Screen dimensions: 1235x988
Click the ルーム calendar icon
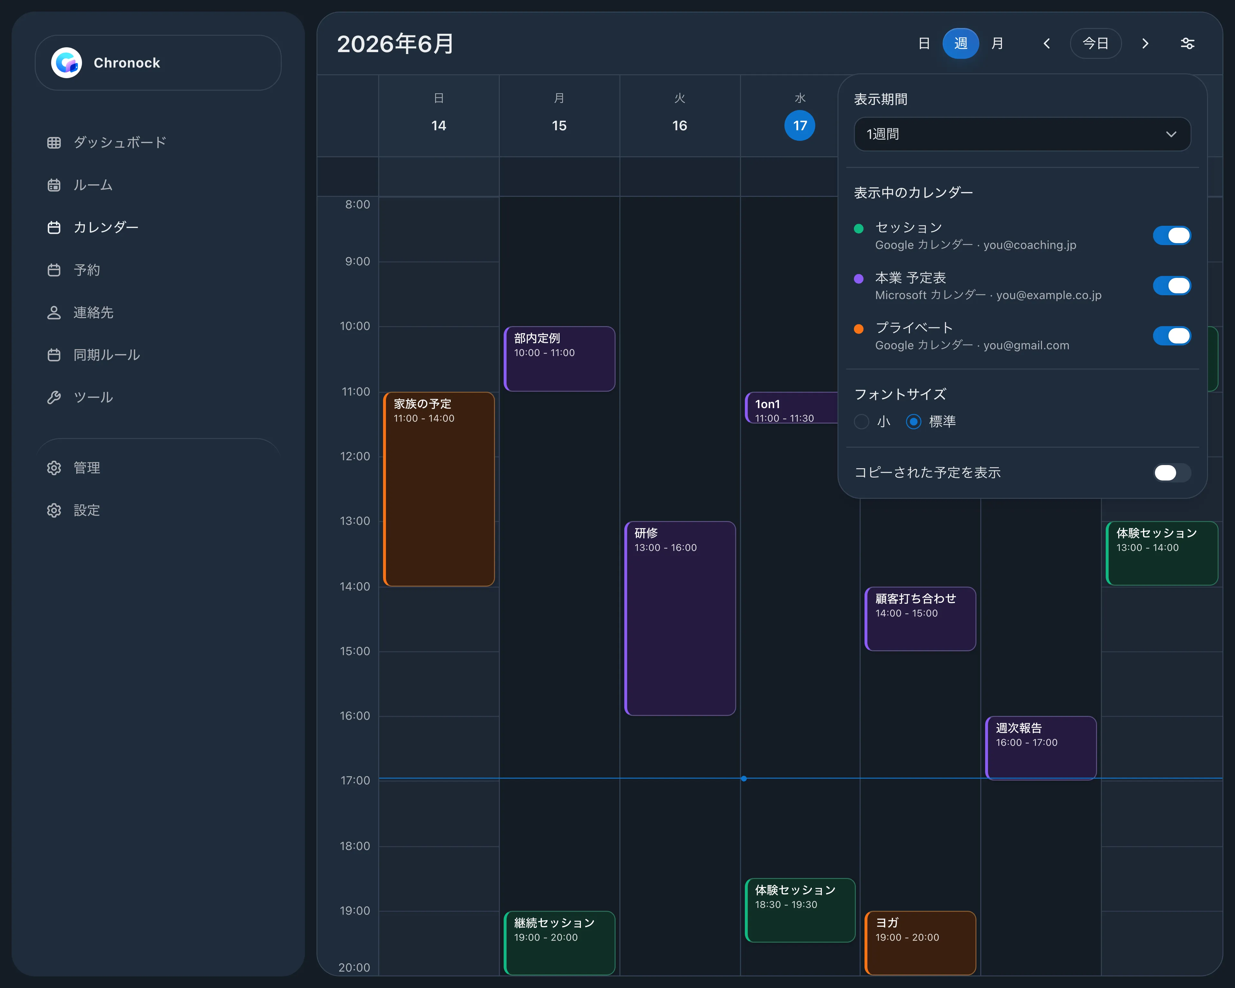tap(54, 185)
